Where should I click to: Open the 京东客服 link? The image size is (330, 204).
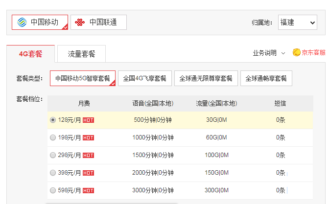pyautogui.click(x=313, y=52)
